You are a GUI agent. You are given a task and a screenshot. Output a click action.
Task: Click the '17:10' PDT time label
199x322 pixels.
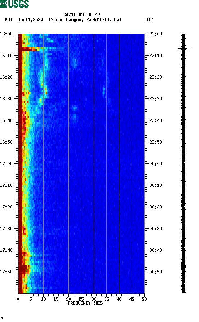[6, 185]
